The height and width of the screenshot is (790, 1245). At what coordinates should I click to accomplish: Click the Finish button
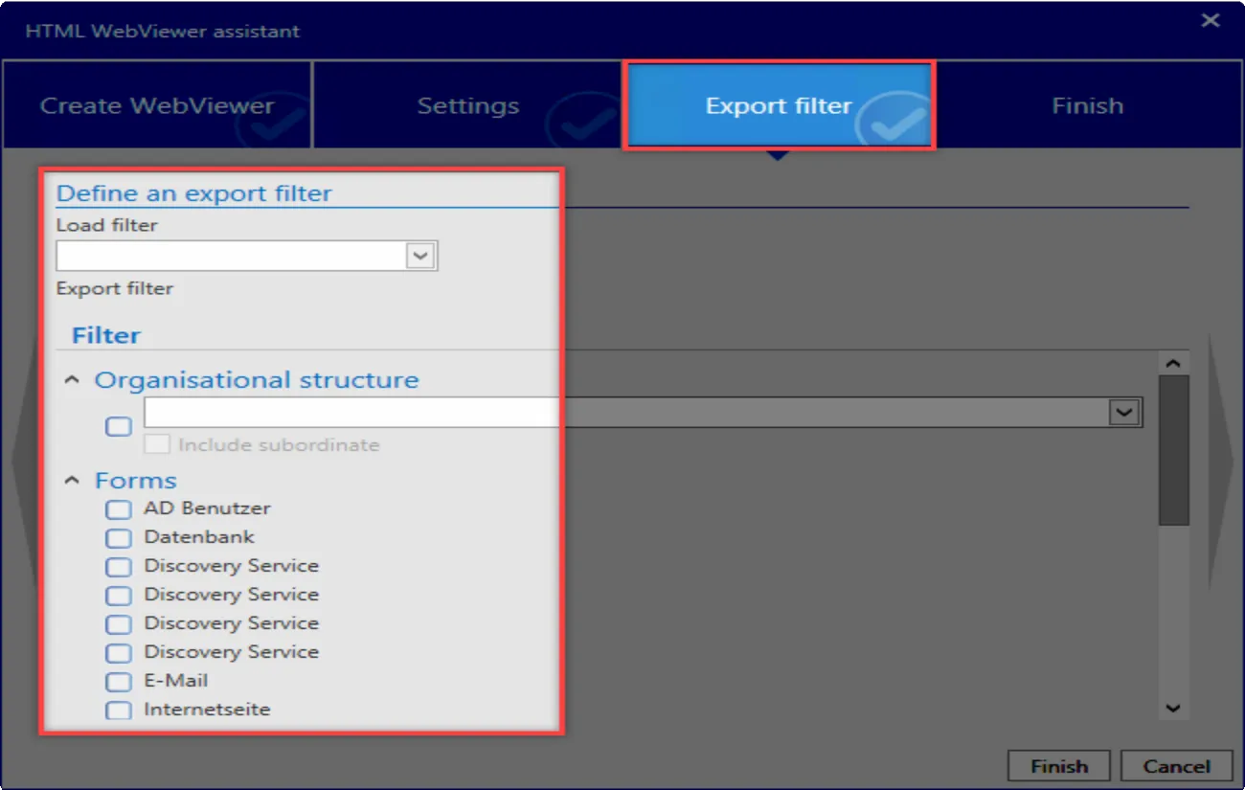coord(1058,766)
